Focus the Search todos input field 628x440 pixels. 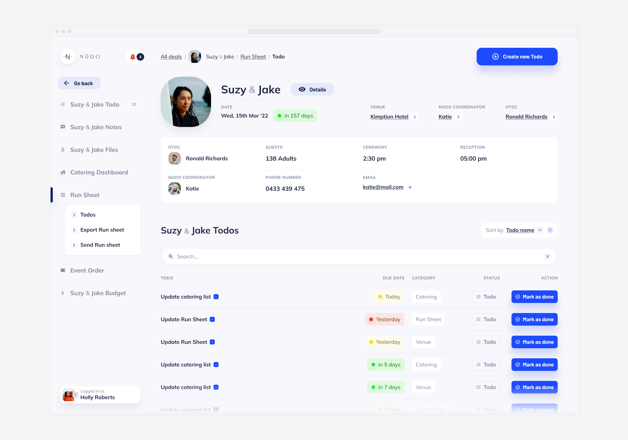(x=359, y=256)
